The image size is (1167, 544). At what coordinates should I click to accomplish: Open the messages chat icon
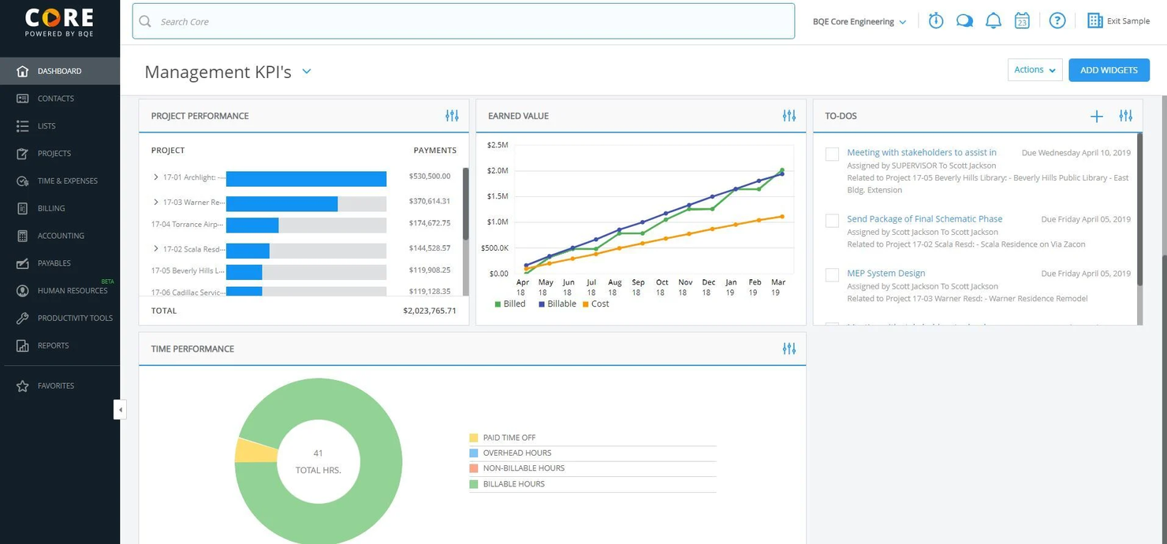964,20
